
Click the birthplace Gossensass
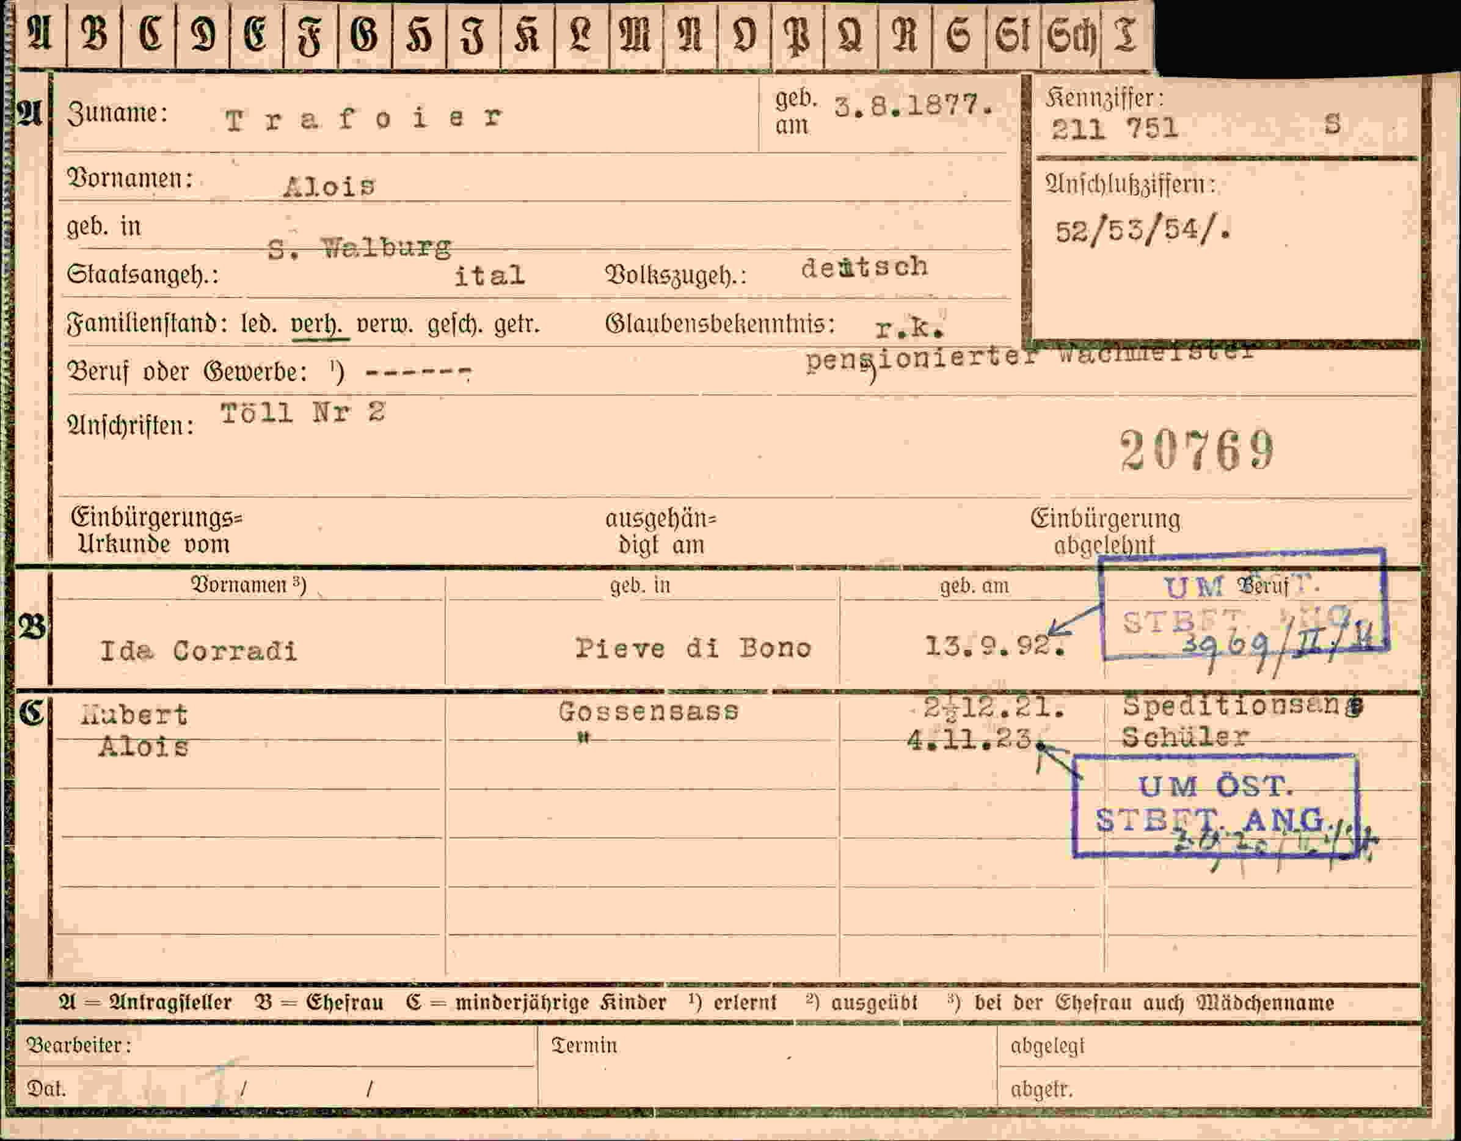click(649, 711)
